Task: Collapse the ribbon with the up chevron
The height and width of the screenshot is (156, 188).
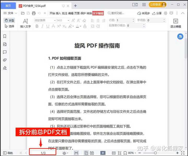Action: [183, 13]
